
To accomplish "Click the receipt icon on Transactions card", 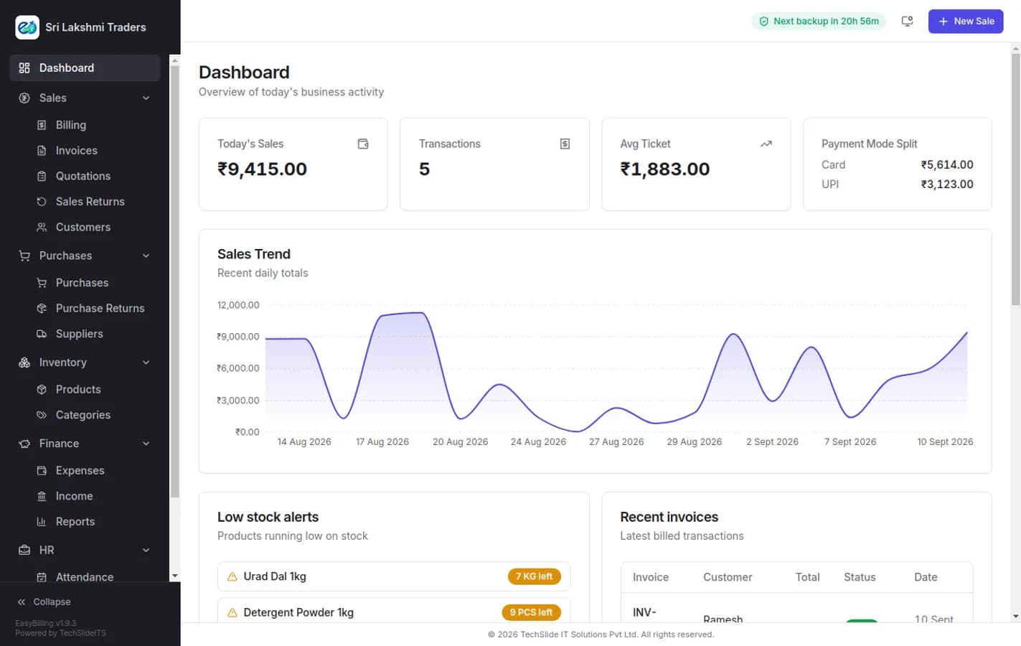I will tap(565, 144).
